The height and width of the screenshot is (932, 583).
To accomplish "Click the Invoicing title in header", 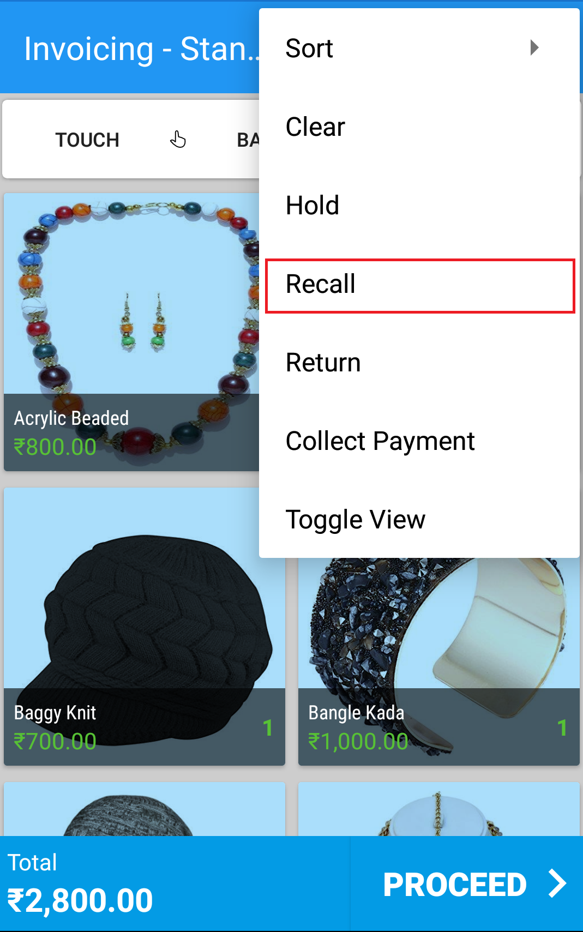I will (141, 49).
